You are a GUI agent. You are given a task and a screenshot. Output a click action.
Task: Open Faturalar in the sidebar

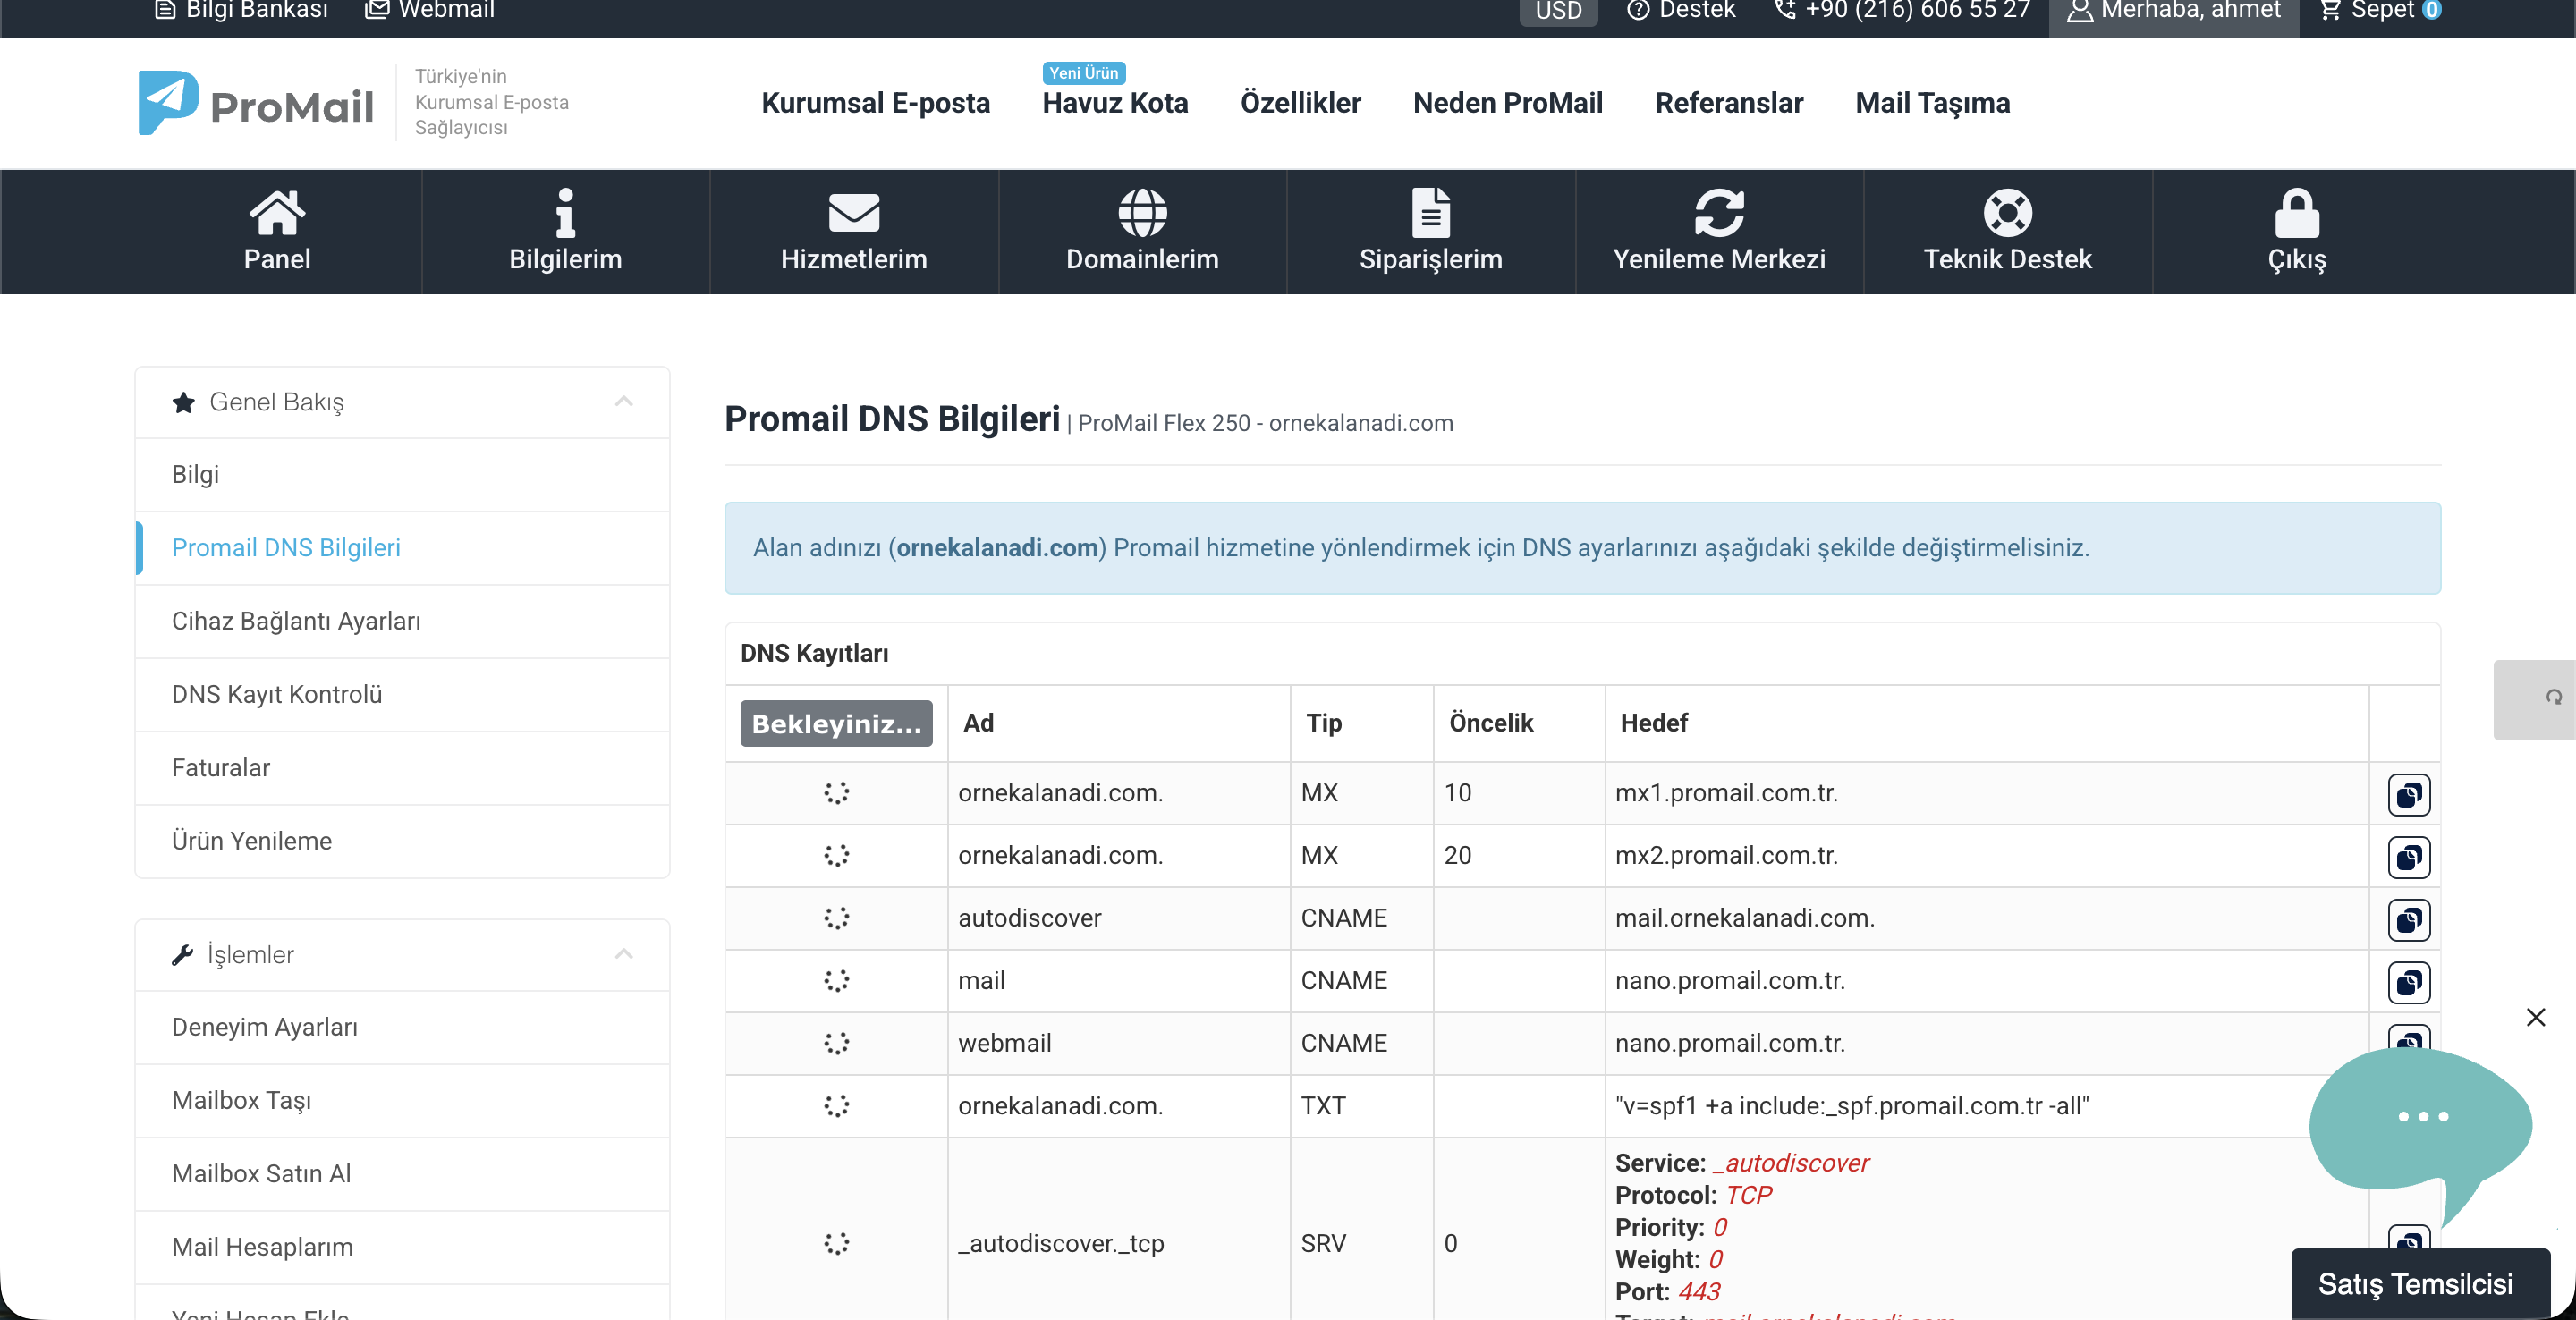[x=402, y=768]
